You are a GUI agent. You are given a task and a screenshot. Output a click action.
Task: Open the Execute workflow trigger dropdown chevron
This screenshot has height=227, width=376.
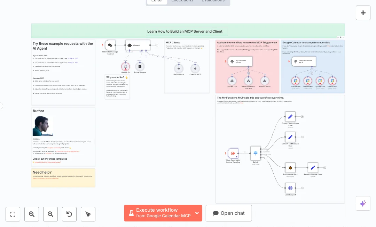[197, 213]
